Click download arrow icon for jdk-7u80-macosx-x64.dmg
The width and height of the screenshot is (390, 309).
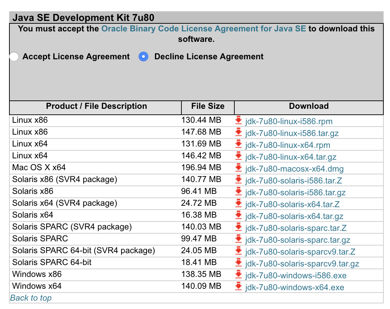pos(239,168)
